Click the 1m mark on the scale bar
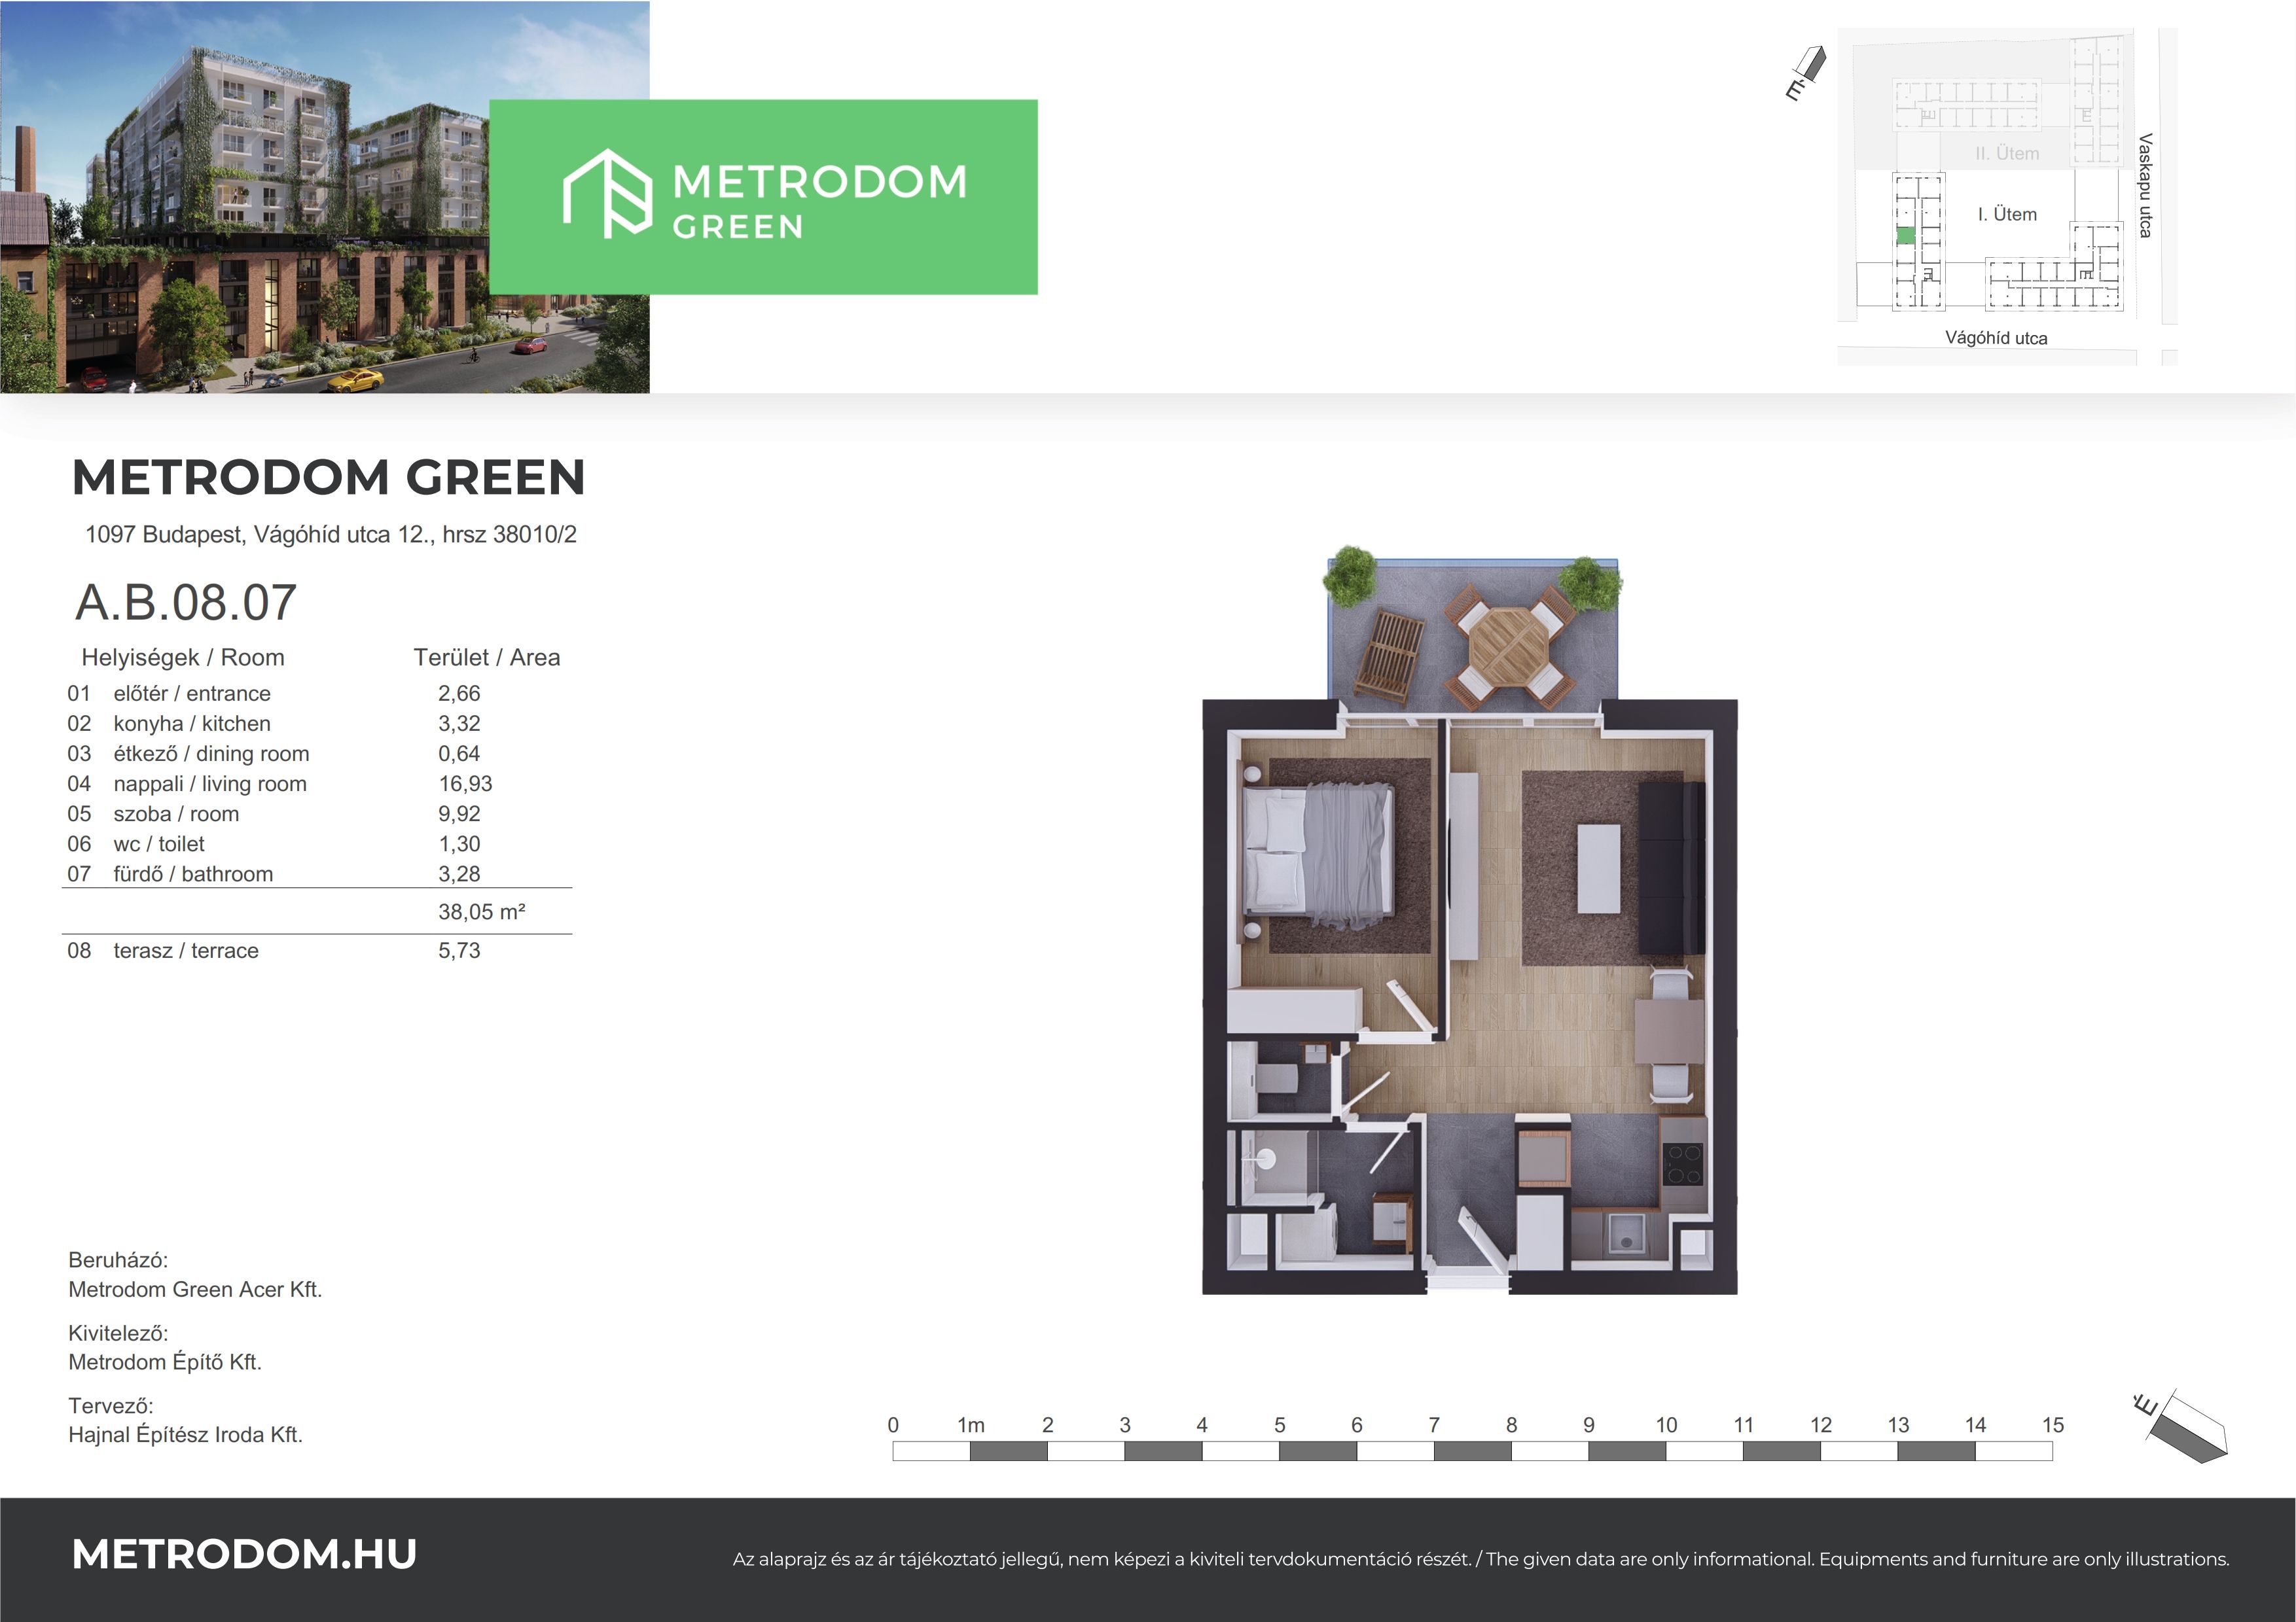The width and height of the screenshot is (2296, 1622). [970, 1425]
